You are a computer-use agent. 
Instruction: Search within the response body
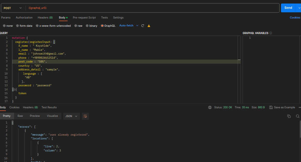(297, 116)
